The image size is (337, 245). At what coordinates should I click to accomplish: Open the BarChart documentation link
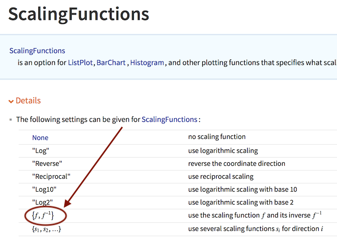coord(111,63)
